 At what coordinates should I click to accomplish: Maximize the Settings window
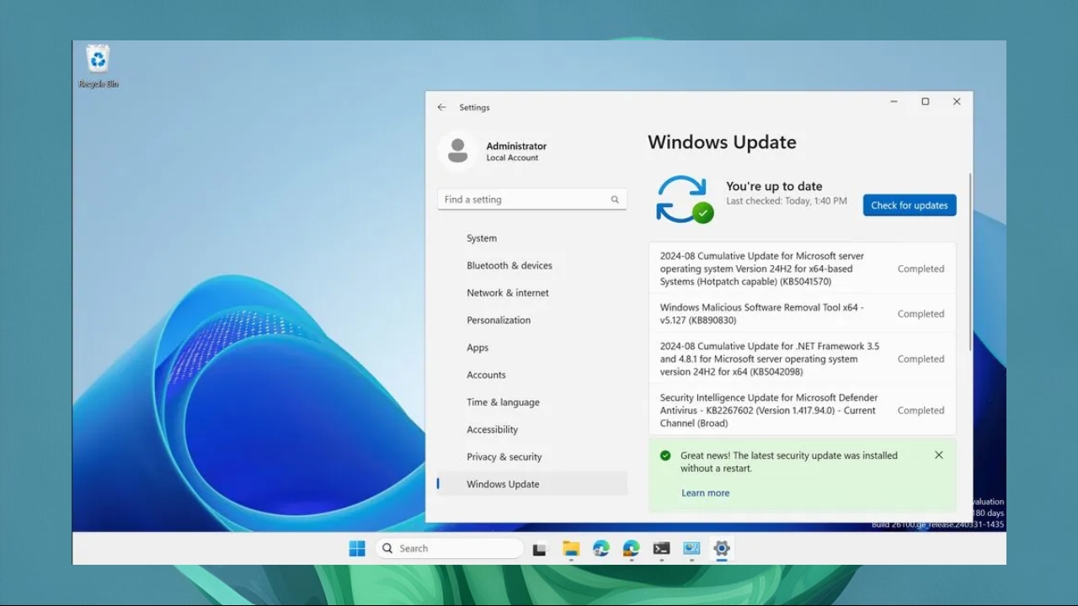[925, 102]
